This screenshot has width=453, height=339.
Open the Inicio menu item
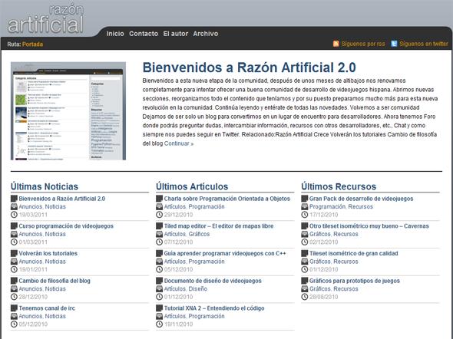tap(115, 34)
